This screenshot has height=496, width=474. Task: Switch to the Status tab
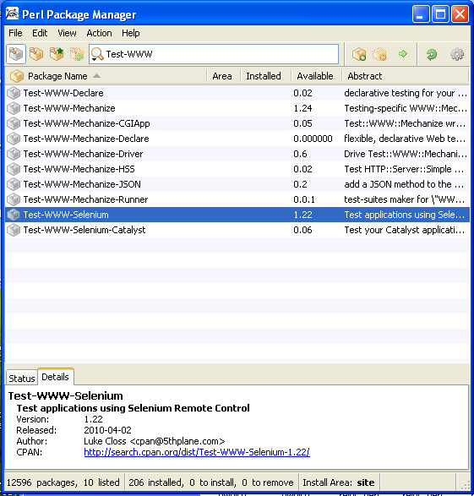pyautogui.click(x=21, y=378)
